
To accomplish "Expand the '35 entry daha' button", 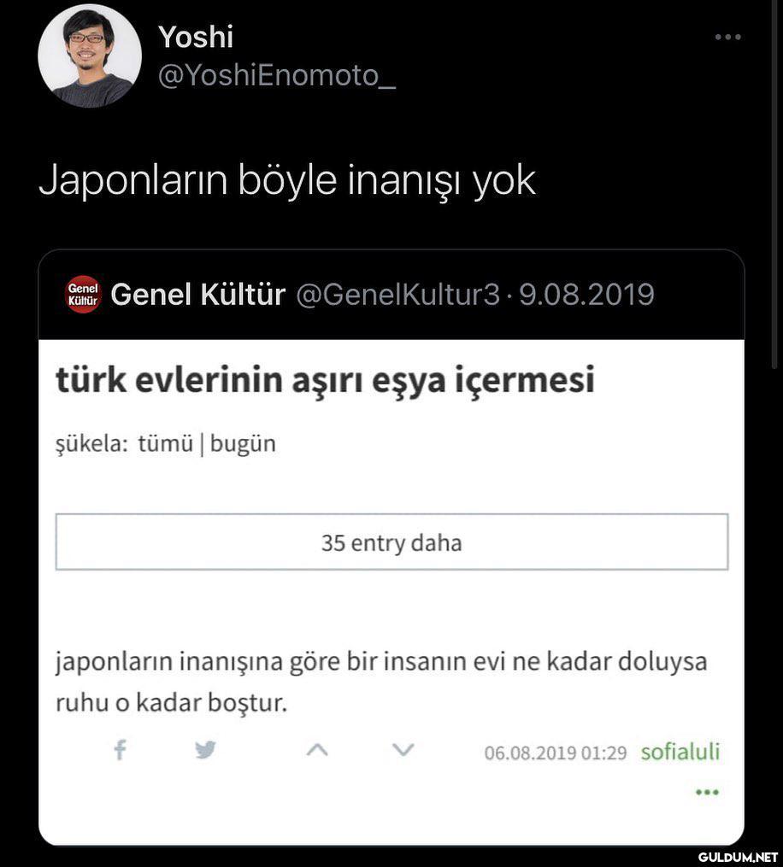I will point(391,542).
